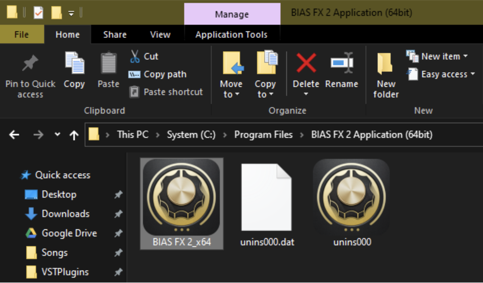
Task: Expand chevron before This PC in path
Action: (x=107, y=135)
